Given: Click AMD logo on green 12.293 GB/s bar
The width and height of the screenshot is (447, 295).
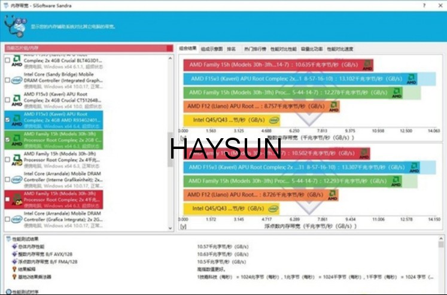Looking at the screenshot, I should [x=396, y=181].
